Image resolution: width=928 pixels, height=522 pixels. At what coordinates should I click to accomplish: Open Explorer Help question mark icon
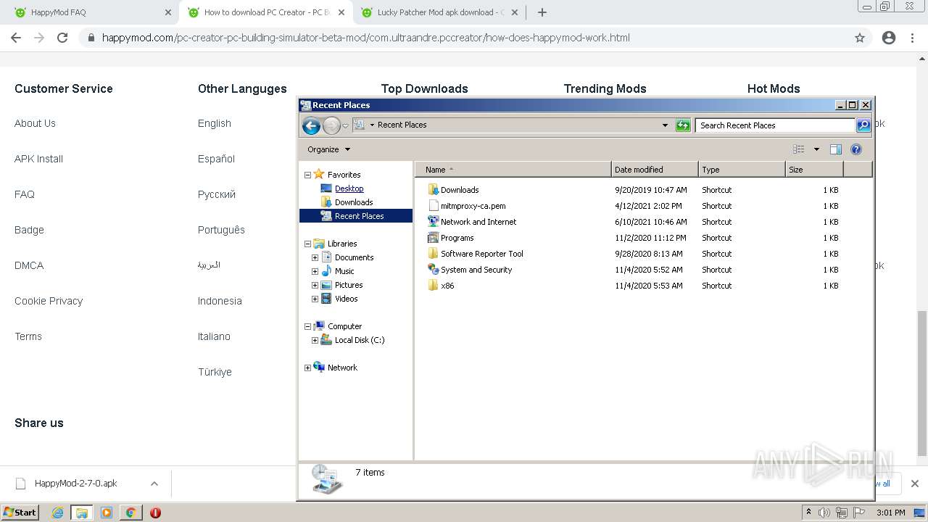[856, 149]
